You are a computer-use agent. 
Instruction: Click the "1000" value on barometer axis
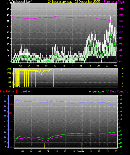(121, 32)
